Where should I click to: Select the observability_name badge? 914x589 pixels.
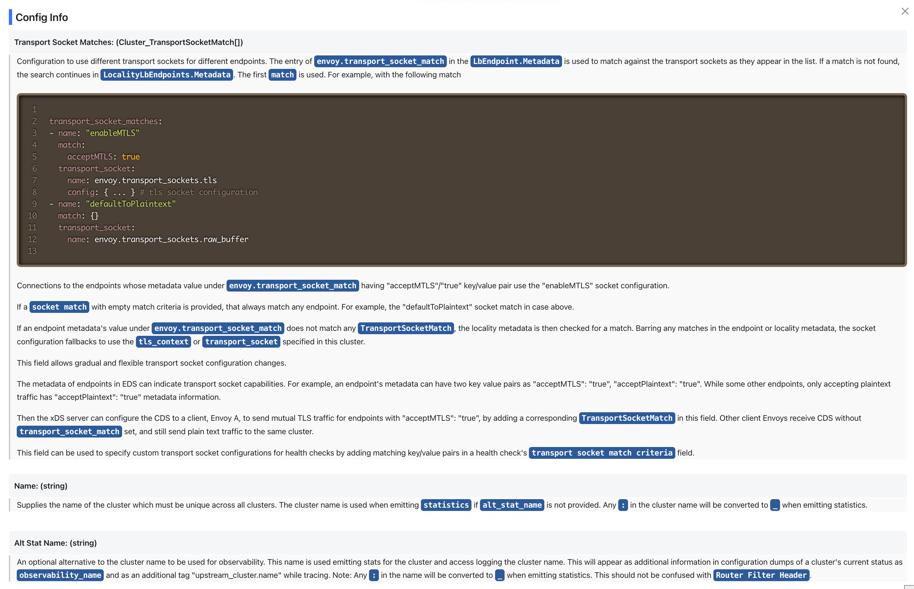coord(60,575)
